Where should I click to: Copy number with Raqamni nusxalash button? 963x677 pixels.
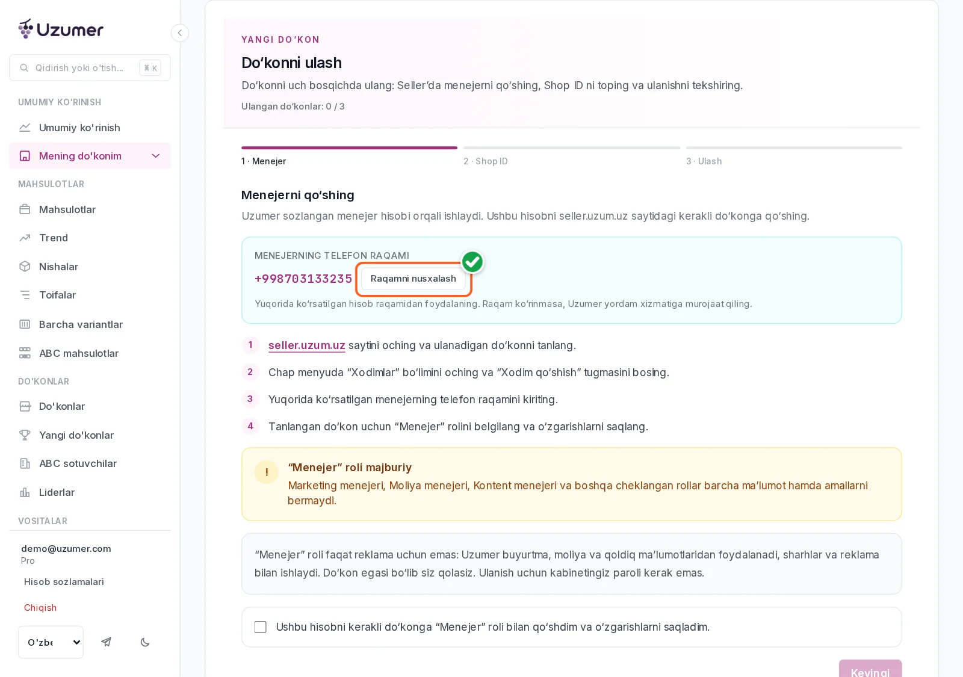point(413,279)
